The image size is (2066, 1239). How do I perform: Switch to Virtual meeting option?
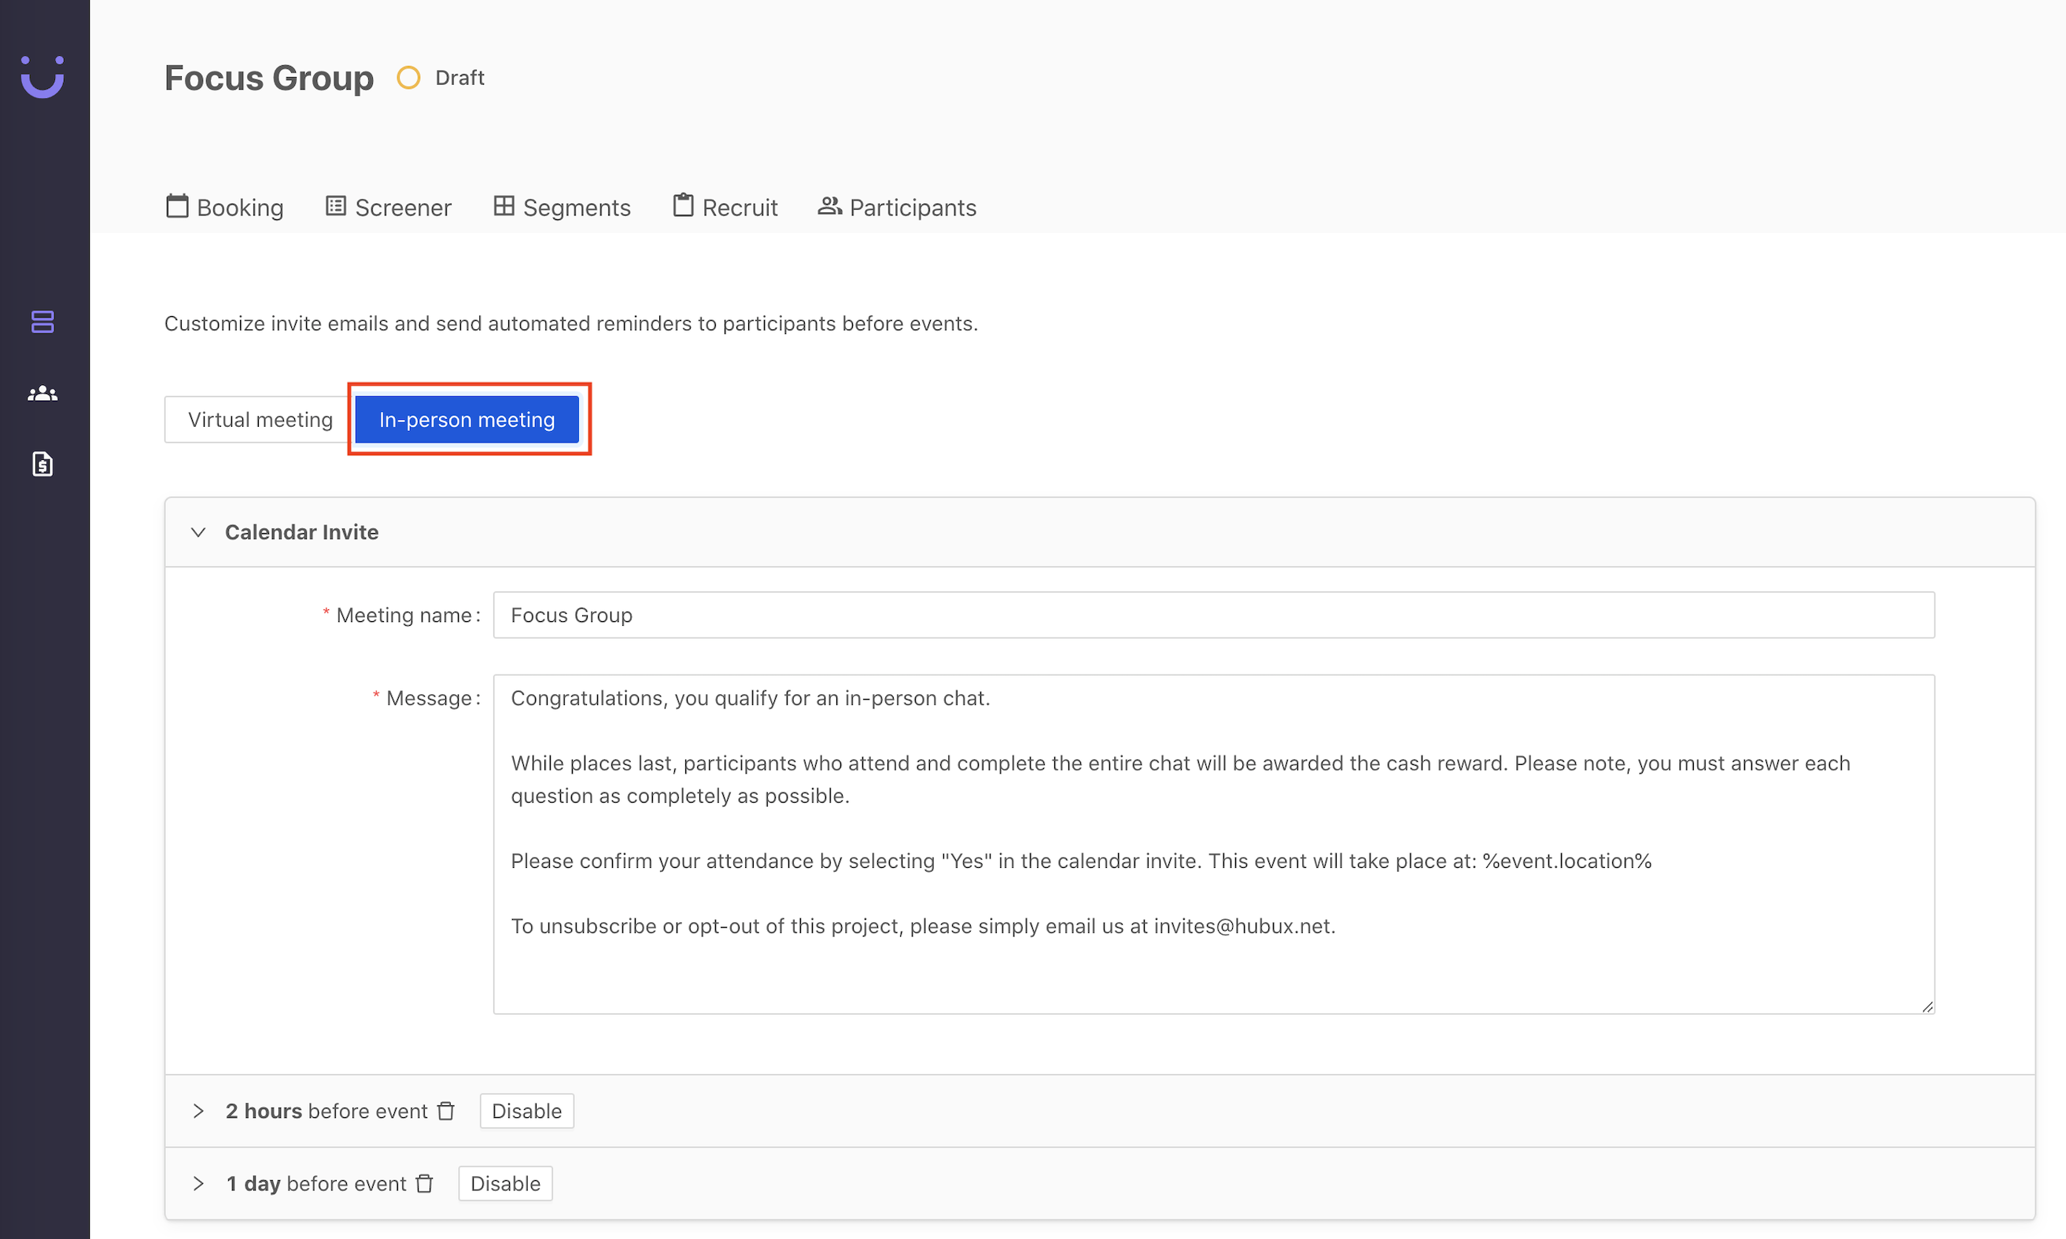coord(260,419)
